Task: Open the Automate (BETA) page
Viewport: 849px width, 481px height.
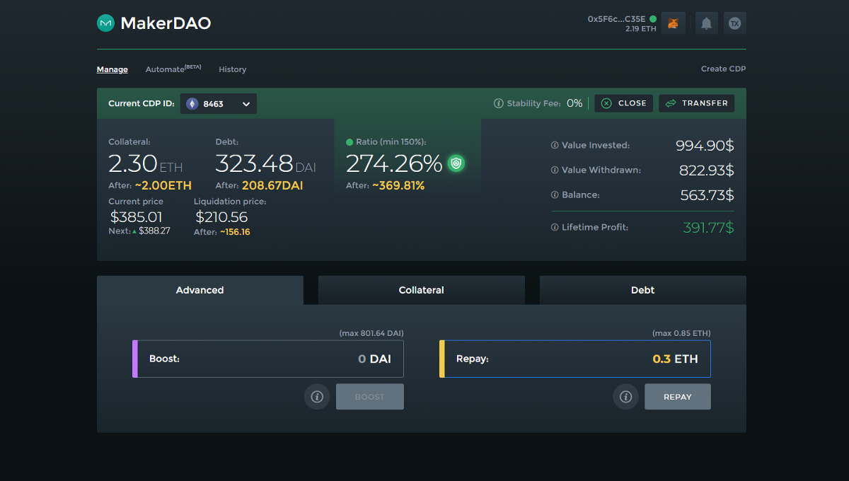Action: coord(173,69)
